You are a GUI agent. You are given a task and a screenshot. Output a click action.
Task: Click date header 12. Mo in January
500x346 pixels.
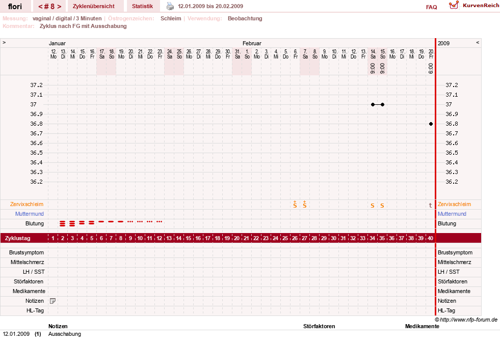[x=53, y=54]
